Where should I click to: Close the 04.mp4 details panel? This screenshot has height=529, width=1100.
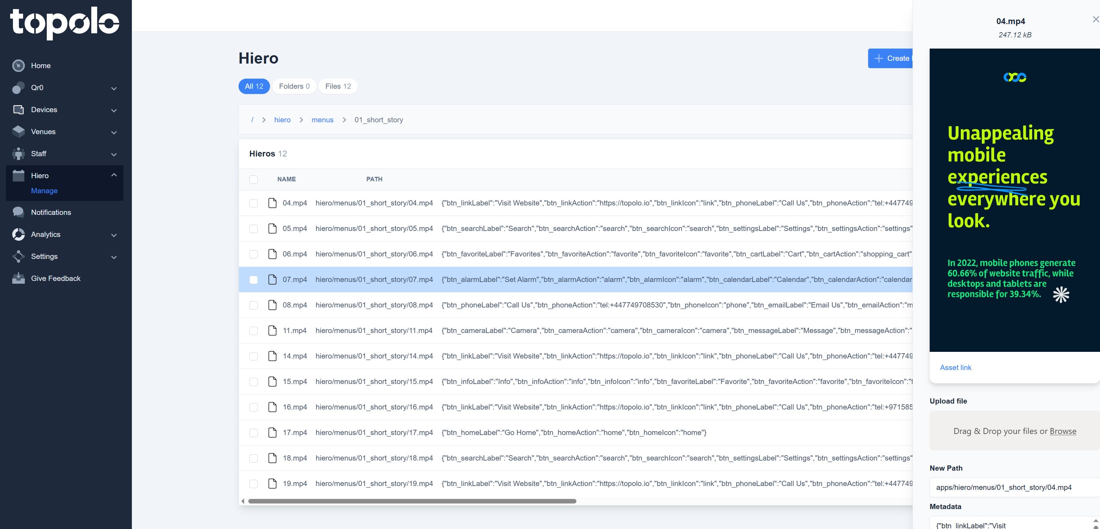pyautogui.click(x=1096, y=19)
